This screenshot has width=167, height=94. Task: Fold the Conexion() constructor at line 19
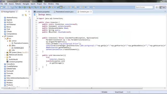pyautogui.click(x=38, y=38)
